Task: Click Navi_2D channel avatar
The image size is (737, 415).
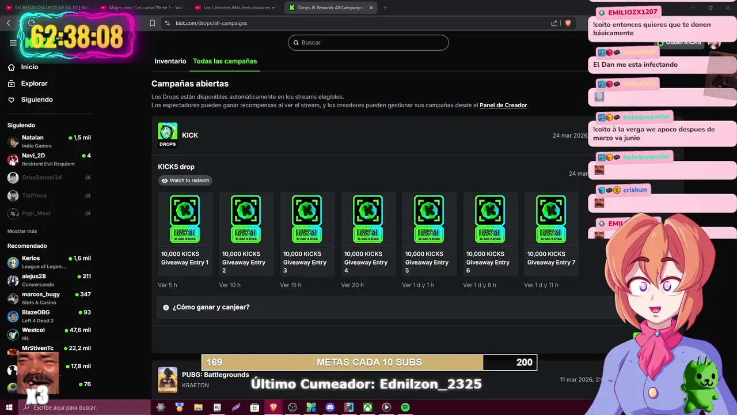Action: point(13,160)
